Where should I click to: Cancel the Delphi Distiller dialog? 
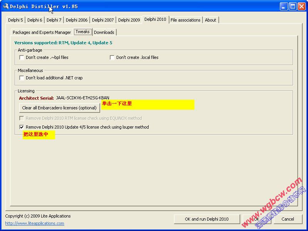288,219
